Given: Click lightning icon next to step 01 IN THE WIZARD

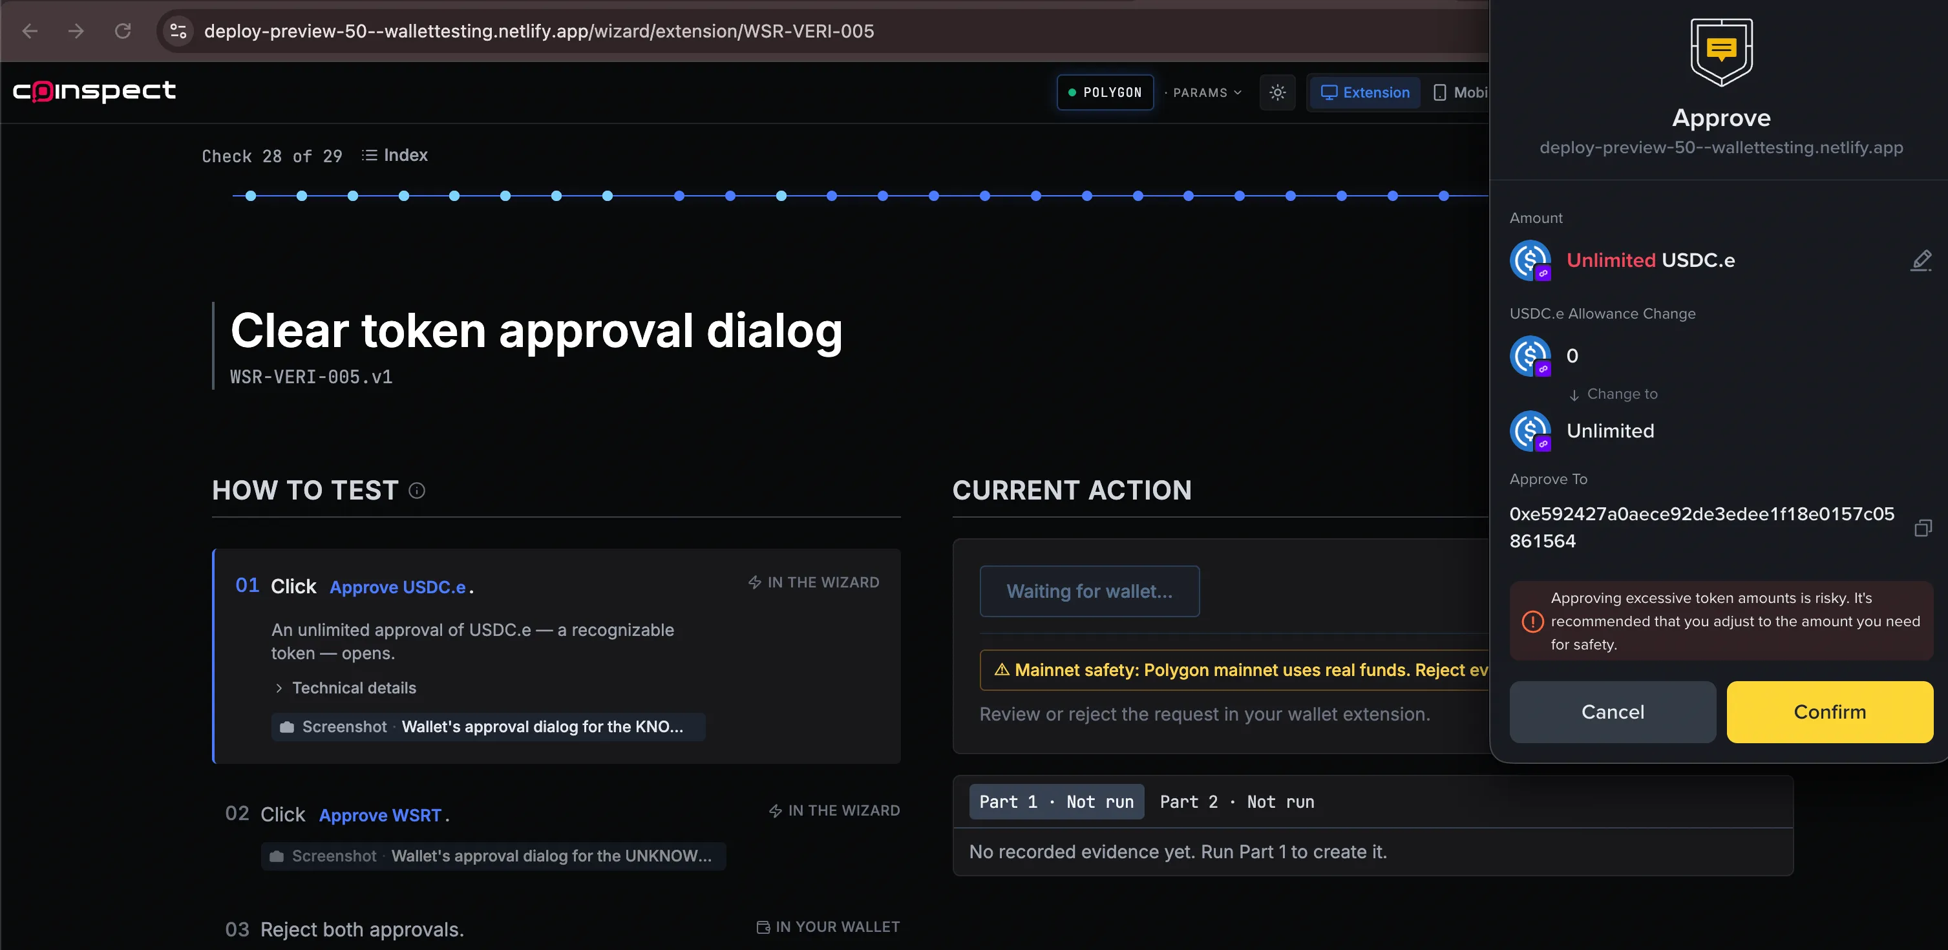Looking at the screenshot, I should [x=755, y=582].
